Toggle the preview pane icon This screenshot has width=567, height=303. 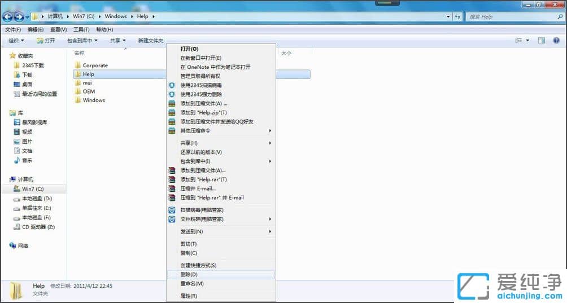(x=542, y=41)
